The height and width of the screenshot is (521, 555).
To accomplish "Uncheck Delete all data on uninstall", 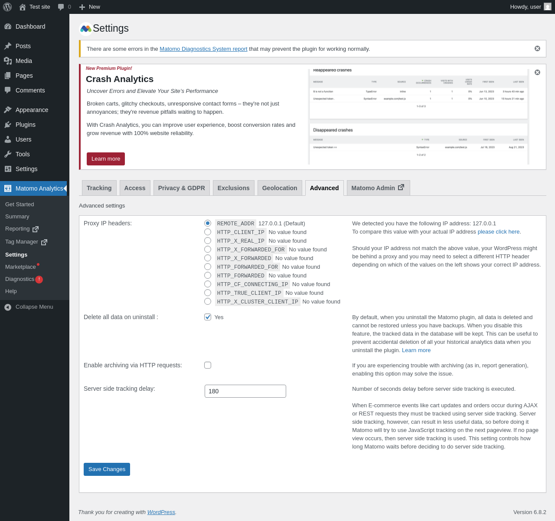I will [x=208, y=317].
